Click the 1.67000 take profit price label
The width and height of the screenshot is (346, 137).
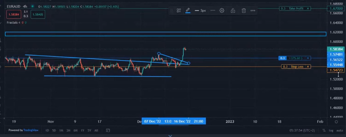pos(336,8)
